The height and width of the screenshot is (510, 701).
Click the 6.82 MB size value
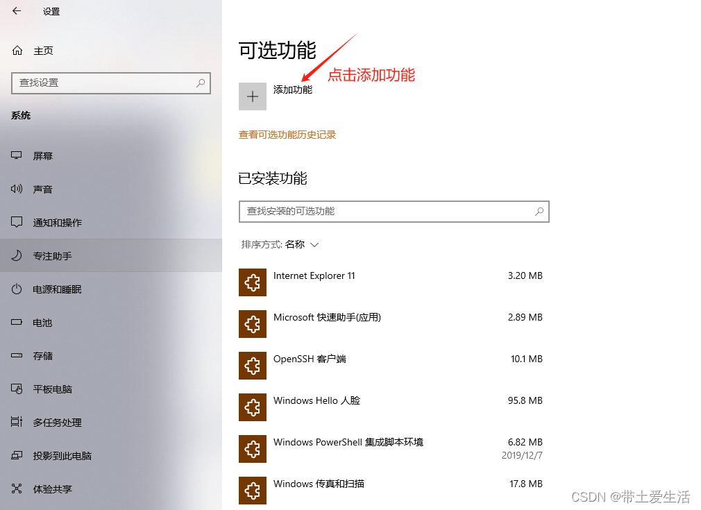click(x=525, y=442)
